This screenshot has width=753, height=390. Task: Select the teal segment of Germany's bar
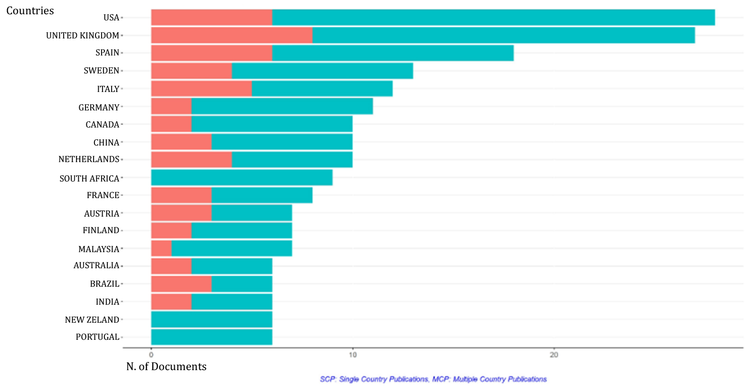point(282,107)
